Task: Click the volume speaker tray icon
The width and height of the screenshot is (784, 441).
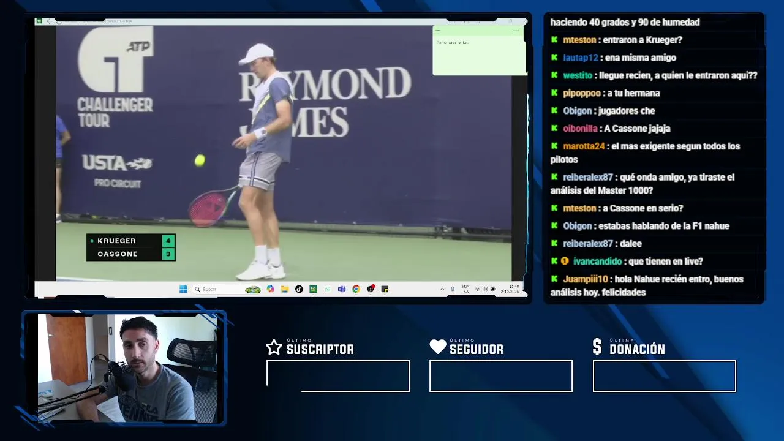Action: [x=484, y=289]
